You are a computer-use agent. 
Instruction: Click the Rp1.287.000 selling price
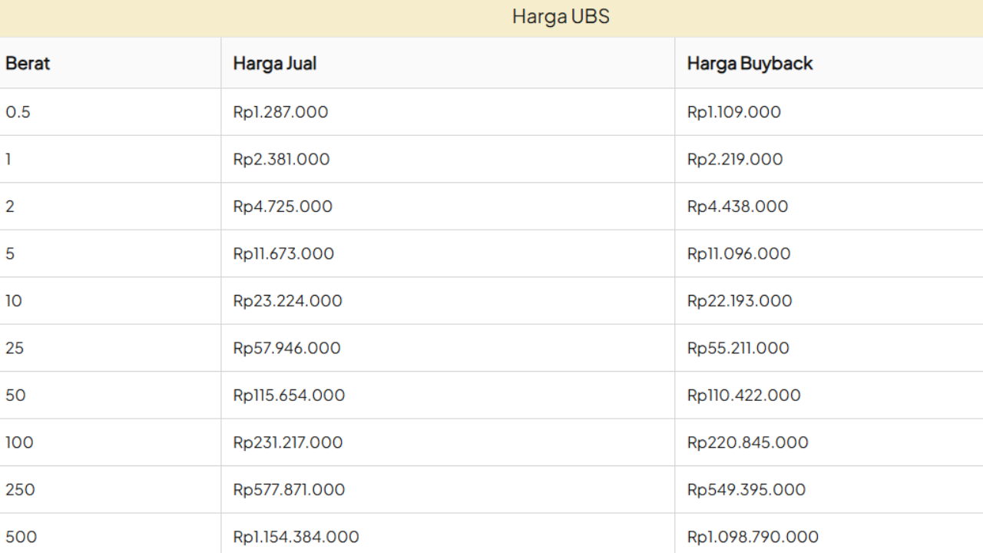point(280,112)
